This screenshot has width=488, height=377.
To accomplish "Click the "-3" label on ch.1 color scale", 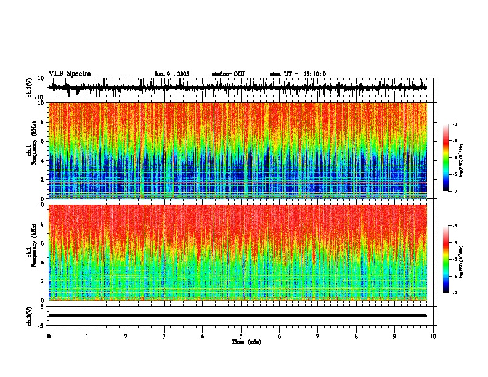I will 455,124.
